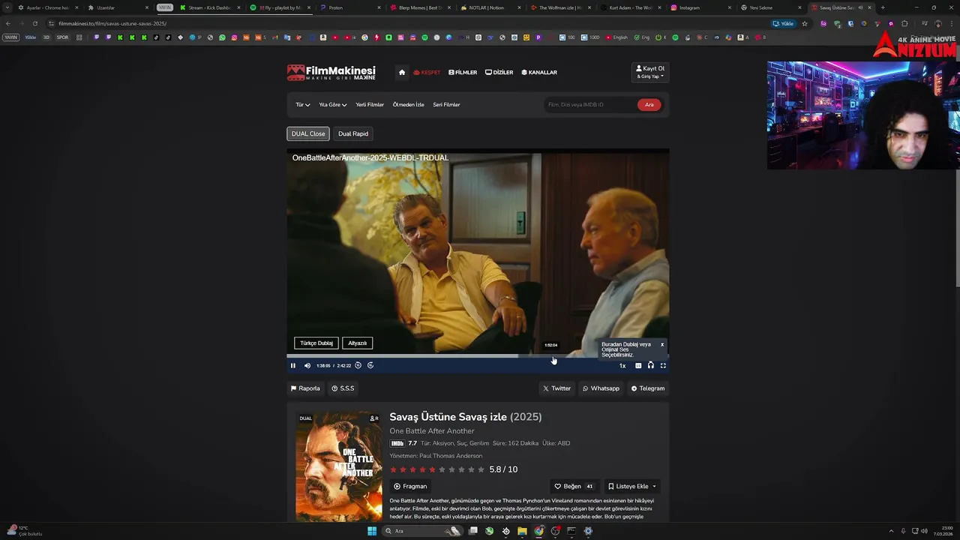Image resolution: width=960 pixels, height=540 pixels.
Task: Click the address bar URL
Action: click(112, 23)
